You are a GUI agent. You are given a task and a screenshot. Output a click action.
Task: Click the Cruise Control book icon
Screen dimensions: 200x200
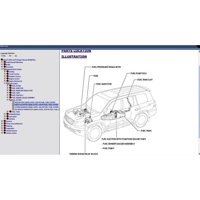[x=7, y=74]
